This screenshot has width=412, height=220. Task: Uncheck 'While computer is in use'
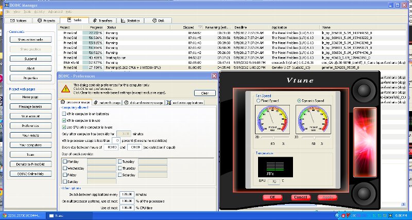[64, 120]
